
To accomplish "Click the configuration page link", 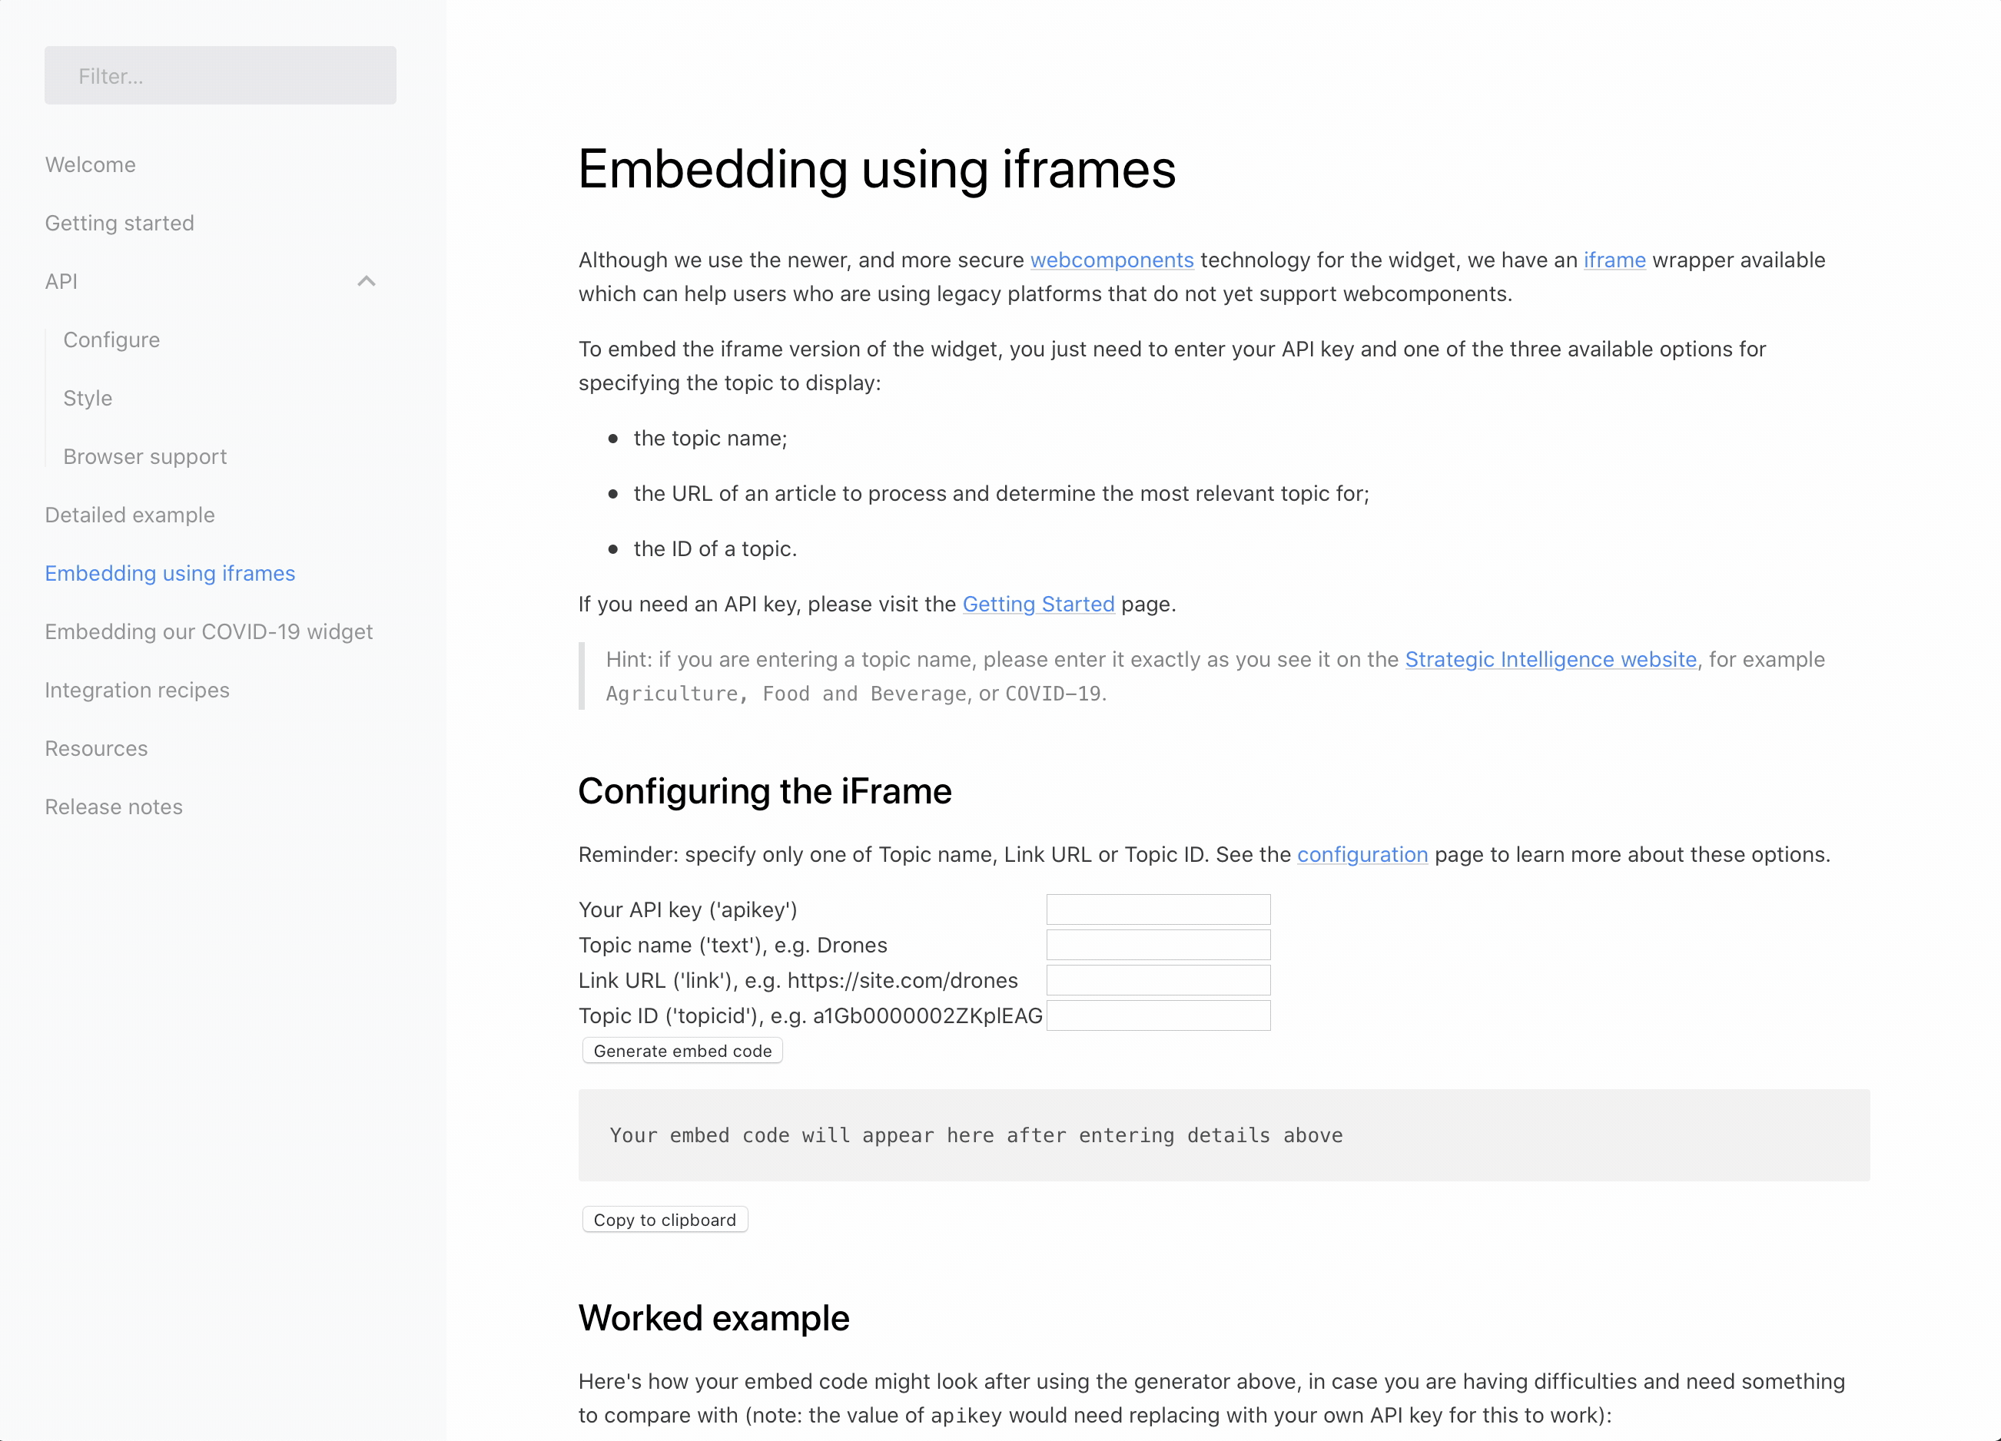I will pos(1362,855).
